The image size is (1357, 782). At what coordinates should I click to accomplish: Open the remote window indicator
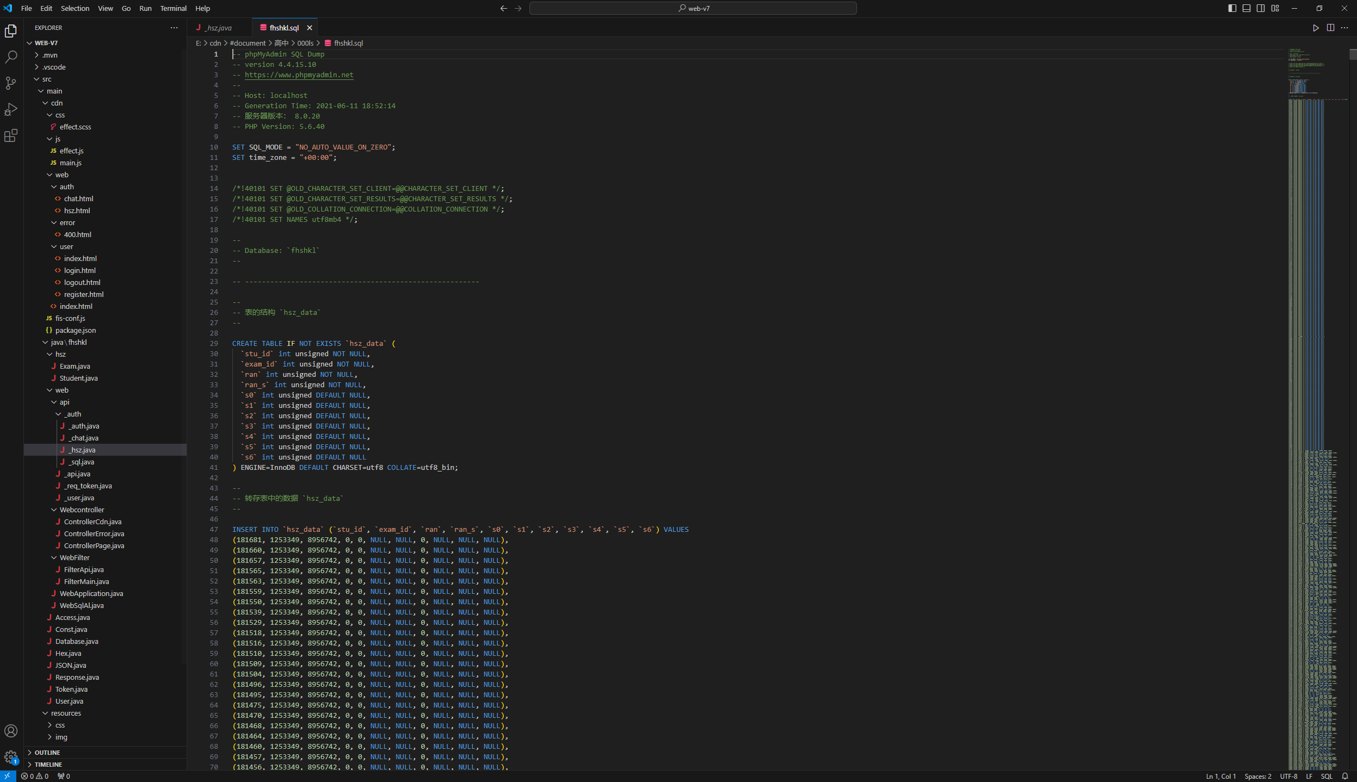tap(8, 776)
